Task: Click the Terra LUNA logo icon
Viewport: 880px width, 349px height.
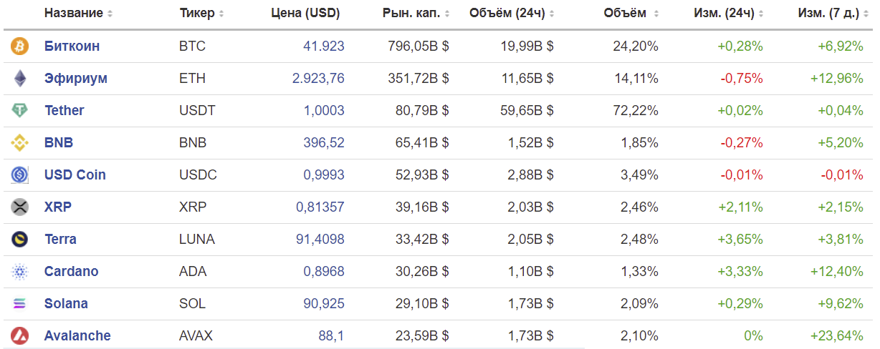Action: [19, 240]
